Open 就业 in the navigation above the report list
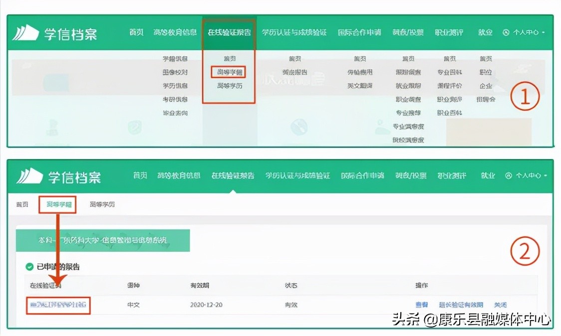Screen dimensions: 561x336 pyautogui.click(x=488, y=175)
